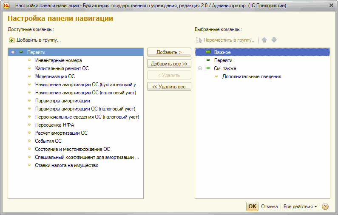Click the yellow bullet beside 'Дополнительные сведения'

point(216,76)
